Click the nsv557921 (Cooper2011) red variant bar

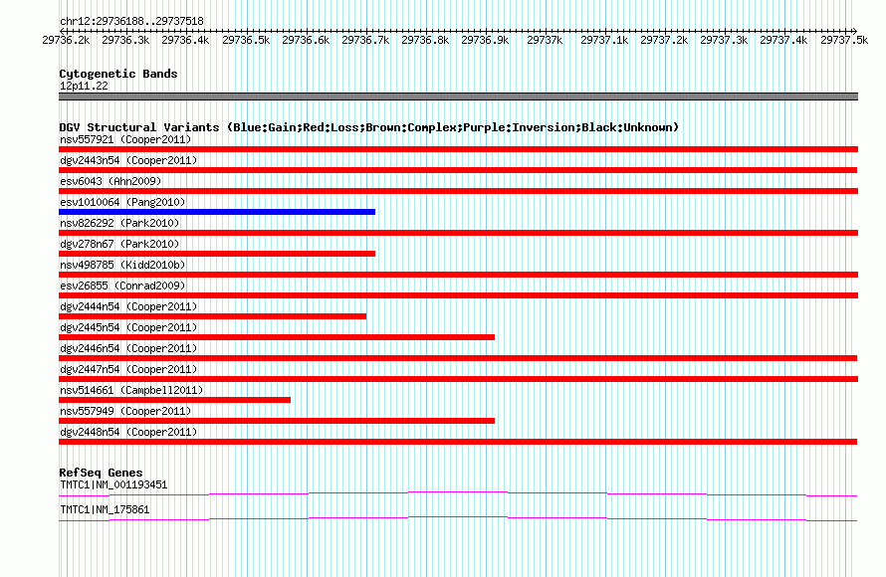tap(458, 149)
